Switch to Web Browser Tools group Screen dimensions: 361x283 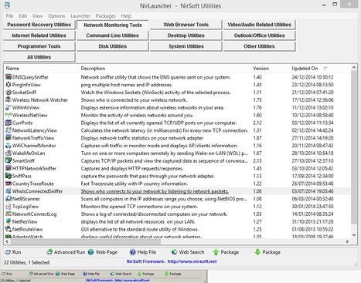point(186,25)
